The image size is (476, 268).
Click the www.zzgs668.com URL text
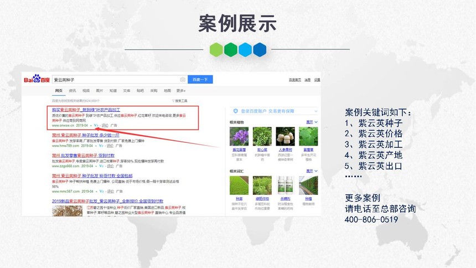coord(65,166)
